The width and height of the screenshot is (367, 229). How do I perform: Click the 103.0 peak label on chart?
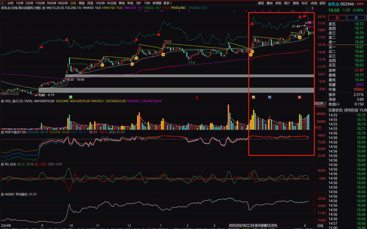tap(168, 42)
